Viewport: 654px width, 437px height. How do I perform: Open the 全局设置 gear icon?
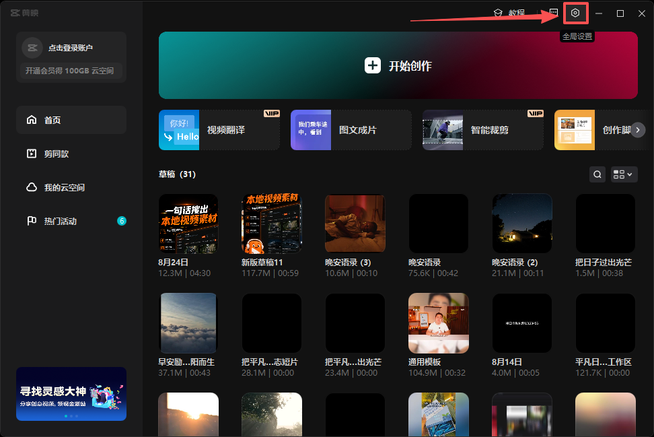[x=575, y=13]
